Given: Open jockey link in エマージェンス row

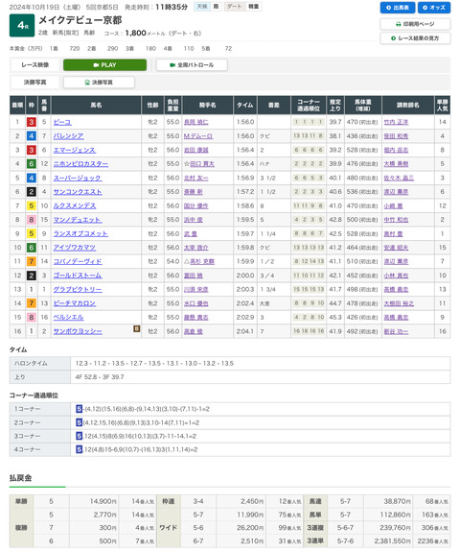Looking at the screenshot, I should click(x=196, y=150).
